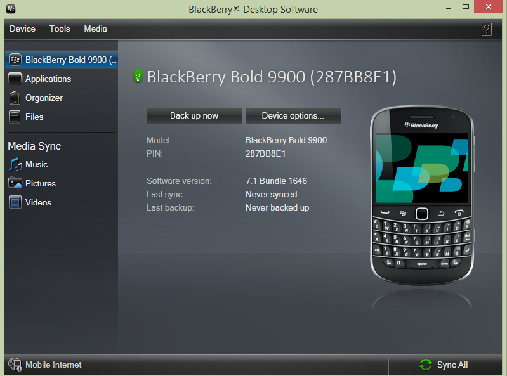Open the Media menu
This screenshot has height=376, width=507.
tap(95, 29)
